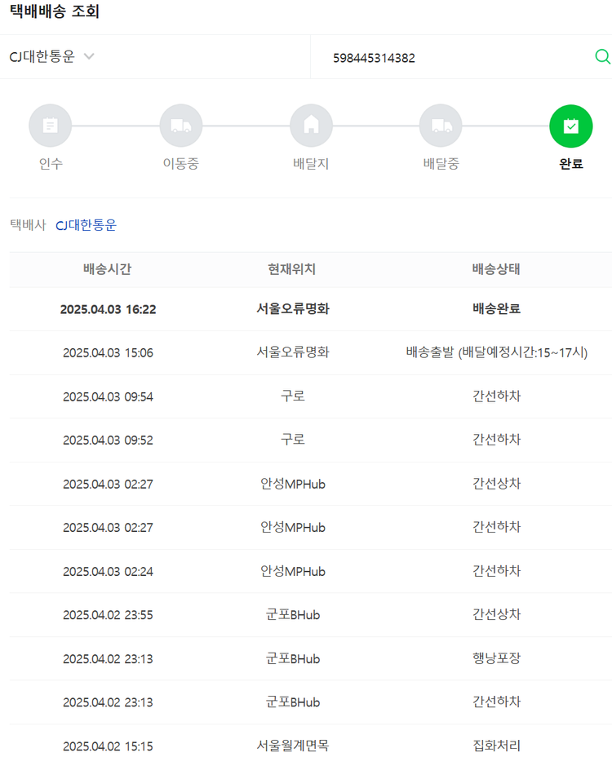
Task: Click the 서울월계면목 location entry
Action: coord(292,746)
